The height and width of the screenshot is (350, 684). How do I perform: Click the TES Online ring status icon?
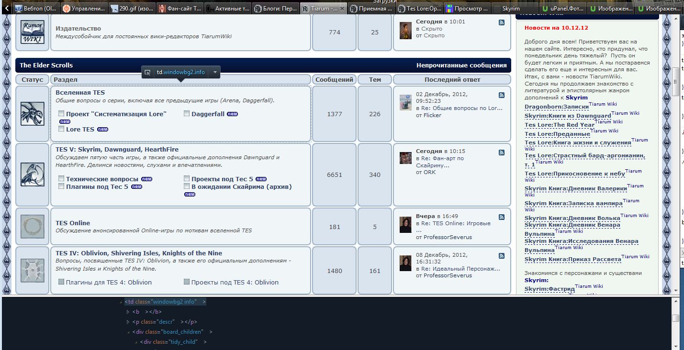click(x=33, y=227)
